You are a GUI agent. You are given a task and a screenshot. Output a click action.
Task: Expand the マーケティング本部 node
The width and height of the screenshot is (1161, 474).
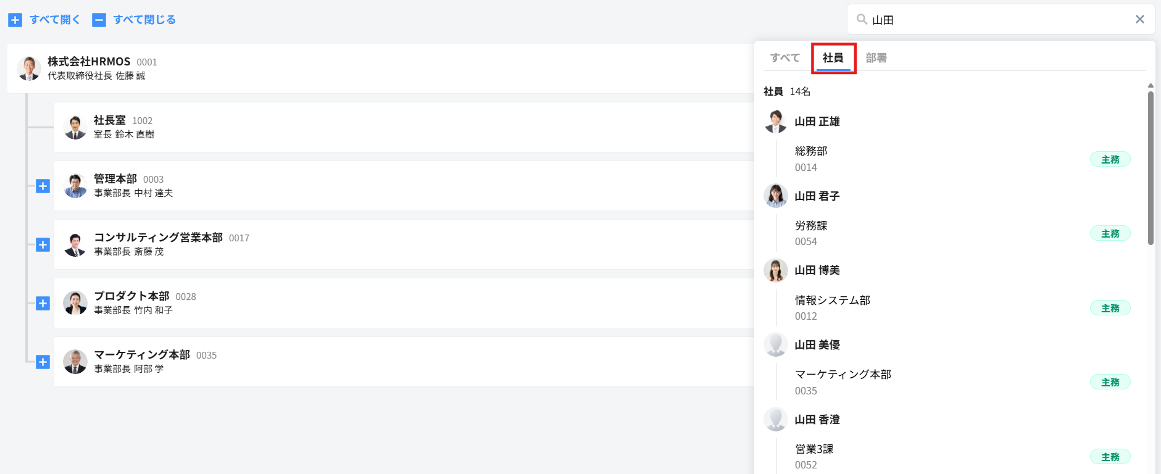point(43,362)
